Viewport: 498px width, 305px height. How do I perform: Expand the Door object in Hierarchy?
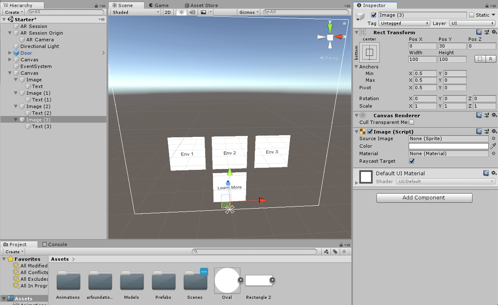click(10, 53)
